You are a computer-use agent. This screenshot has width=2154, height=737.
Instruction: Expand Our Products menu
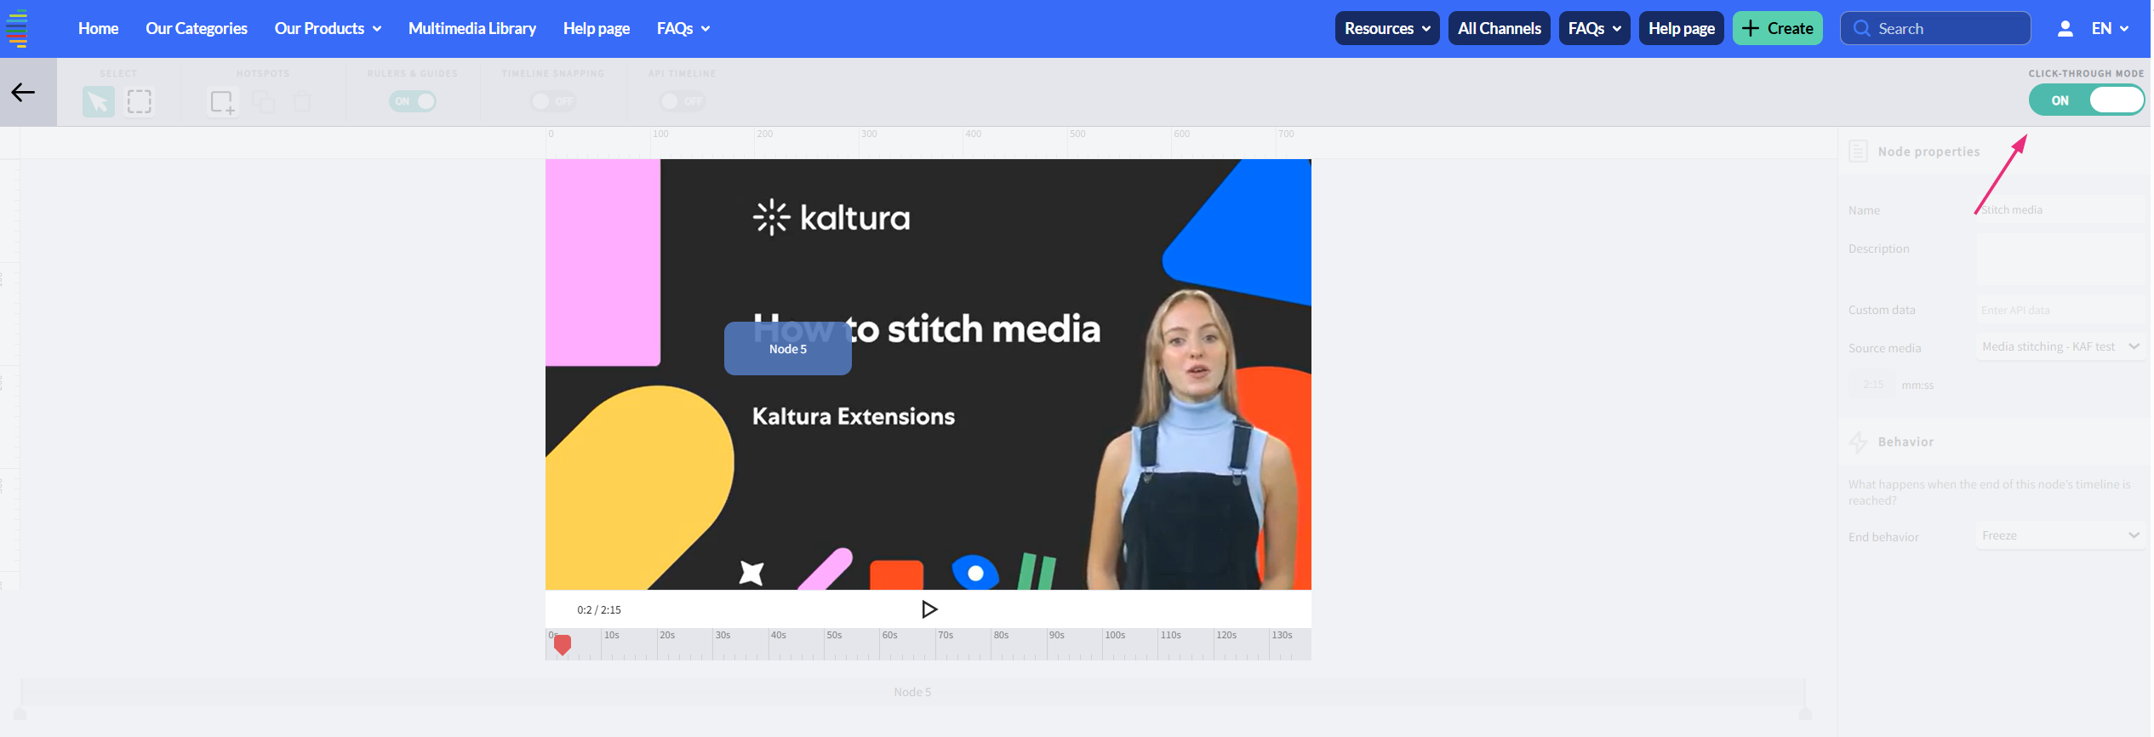click(x=328, y=29)
